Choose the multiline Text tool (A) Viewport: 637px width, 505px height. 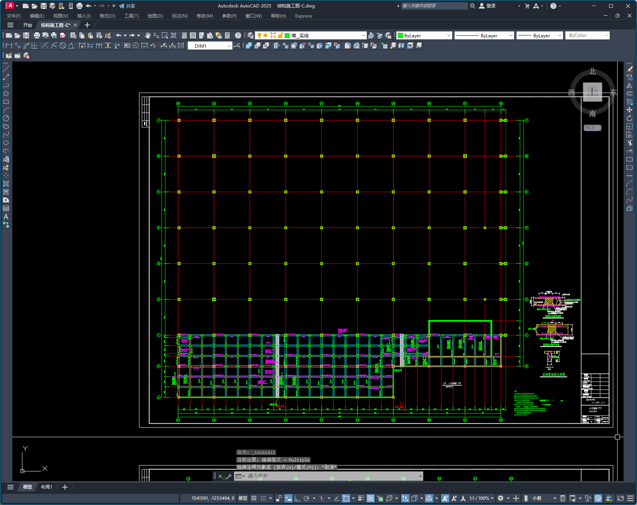(6, 217)
